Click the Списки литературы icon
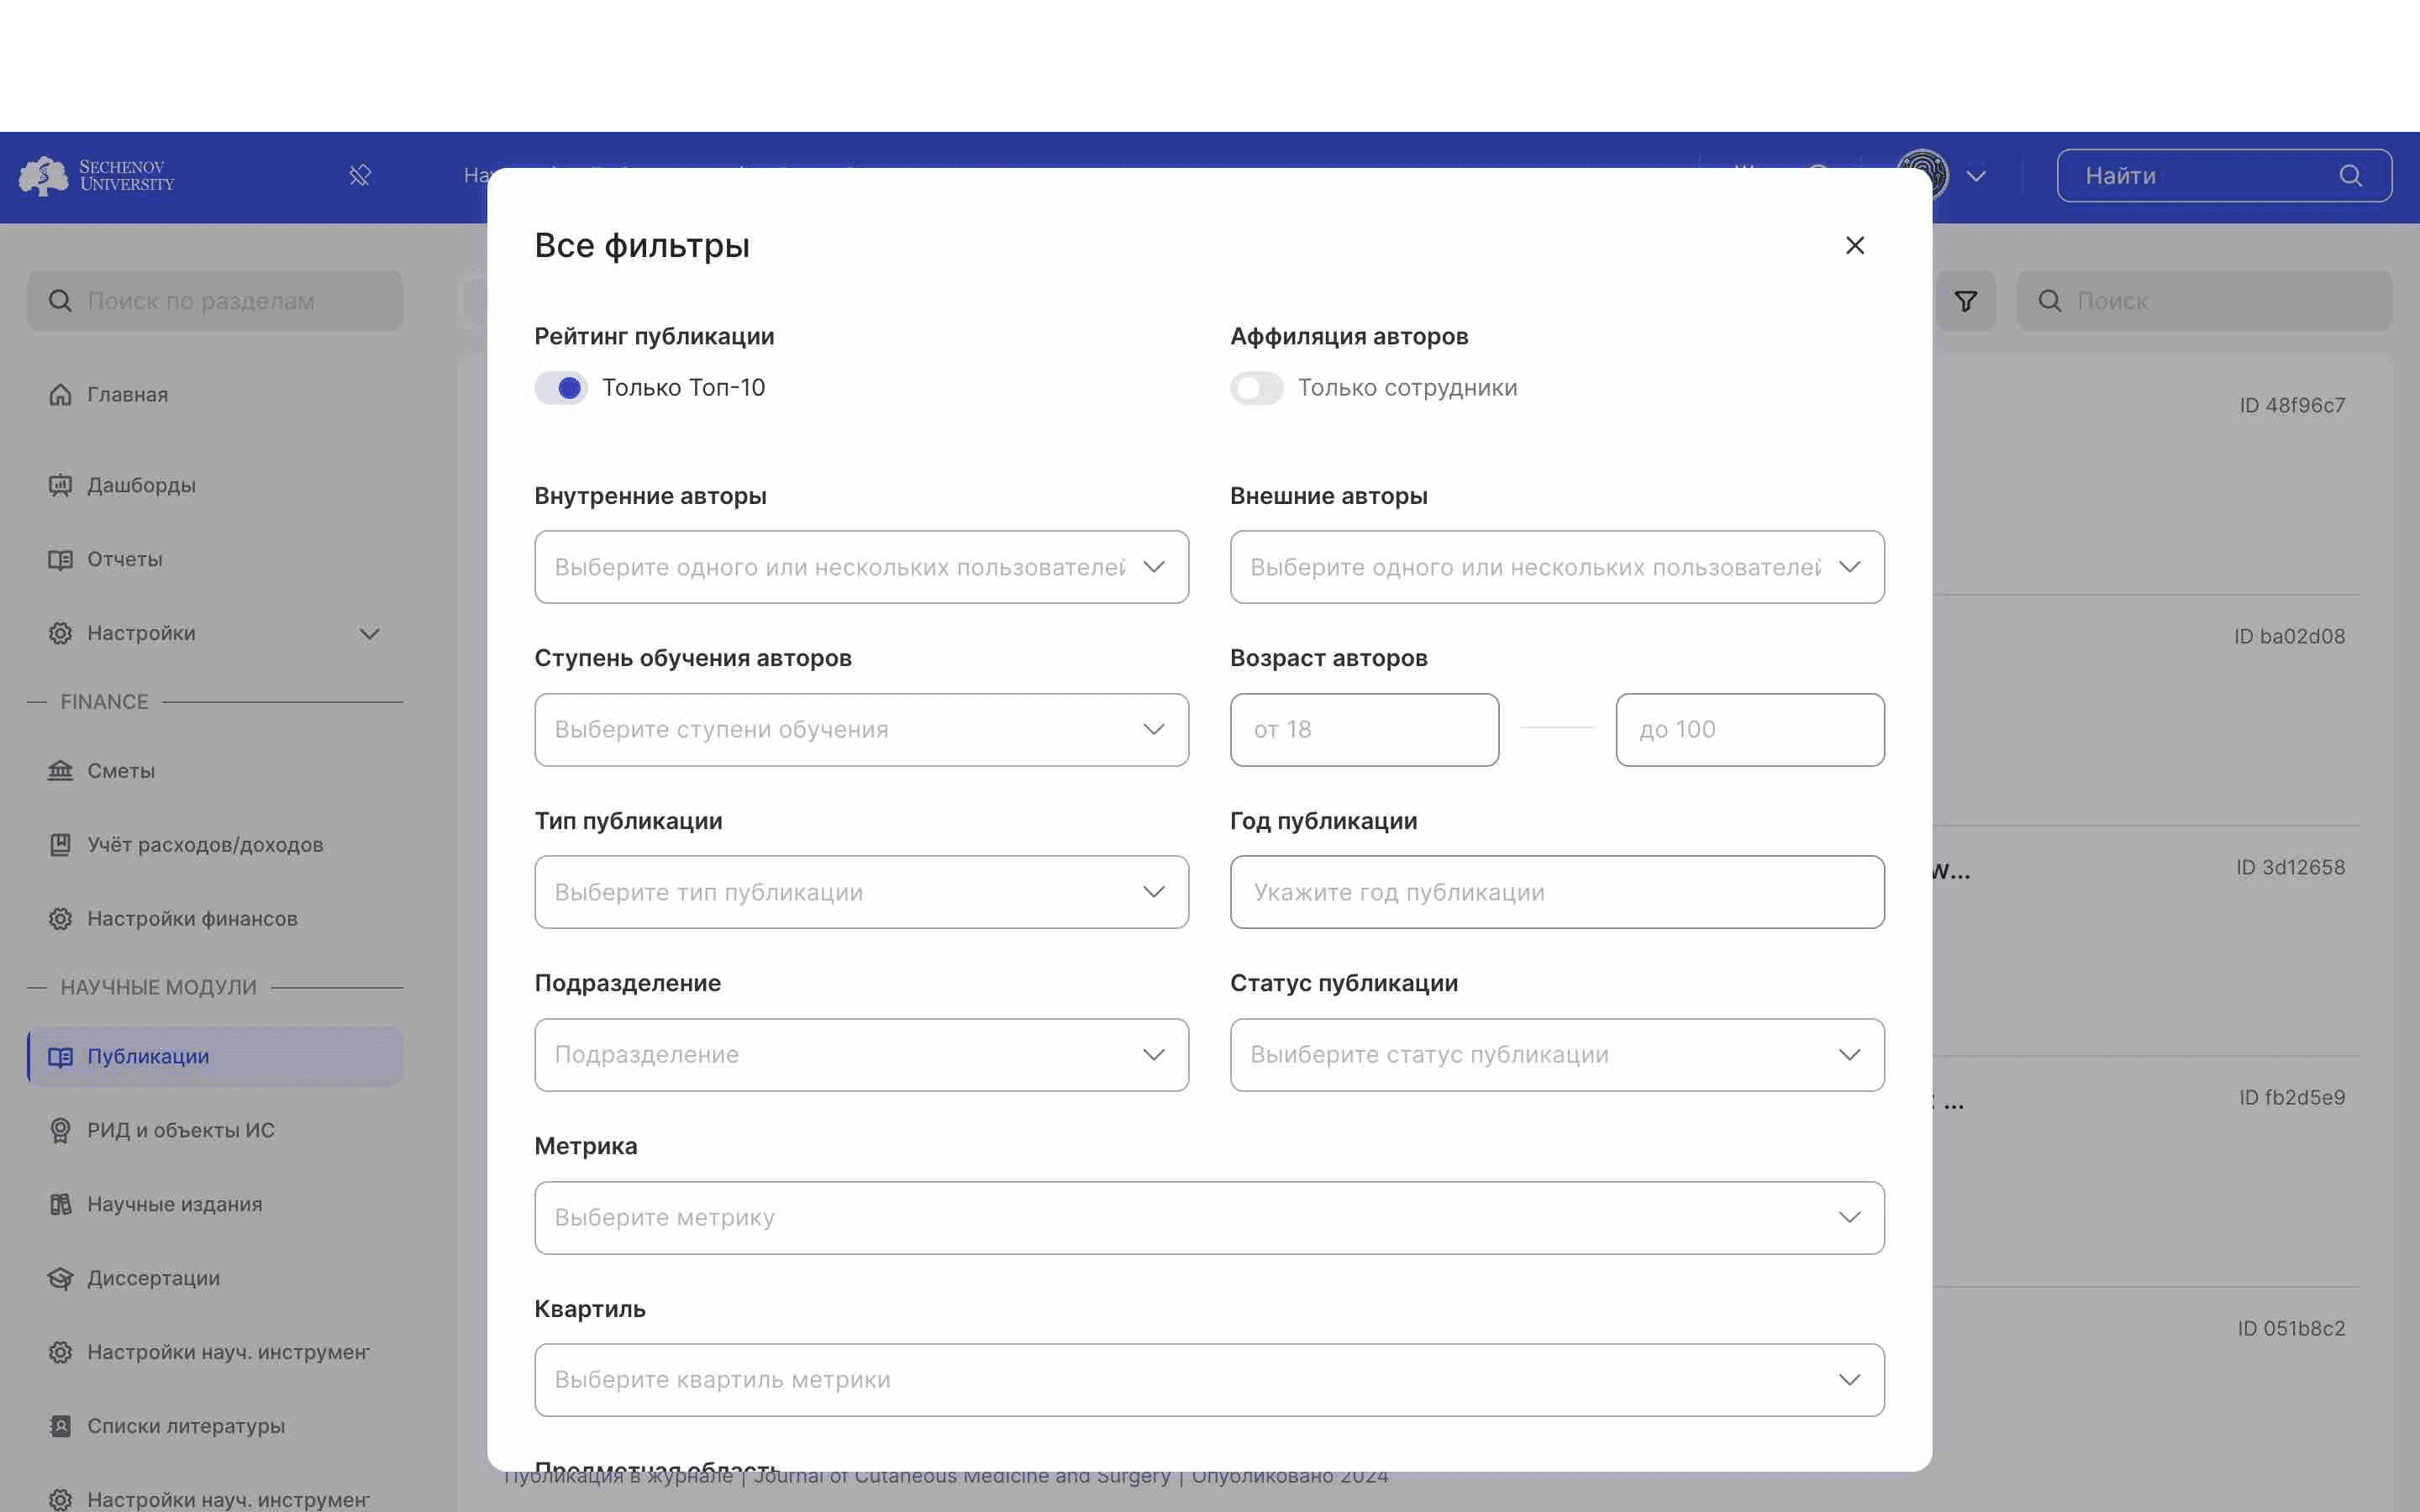The image size is (2420, 1512). (x=60, y=1426)
